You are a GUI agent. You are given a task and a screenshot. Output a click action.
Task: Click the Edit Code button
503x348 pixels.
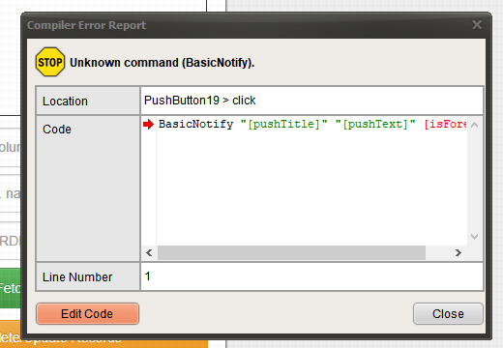click(x=87, y=313)
